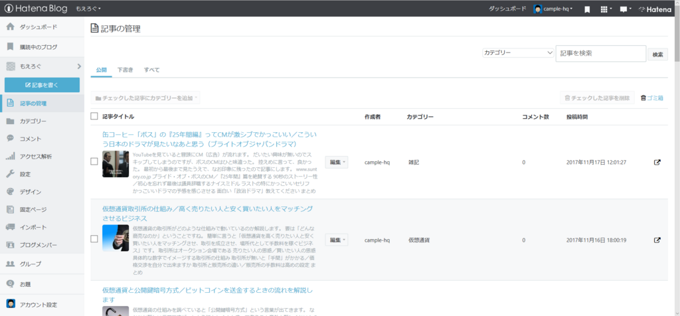This screenshot has height=316, width=680.
Task: Click the チェックした記事を削除 button
Action: [x=597, y=98]
